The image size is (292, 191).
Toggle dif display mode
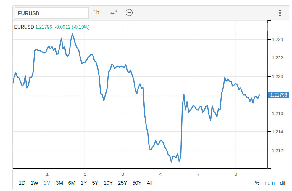283,183
